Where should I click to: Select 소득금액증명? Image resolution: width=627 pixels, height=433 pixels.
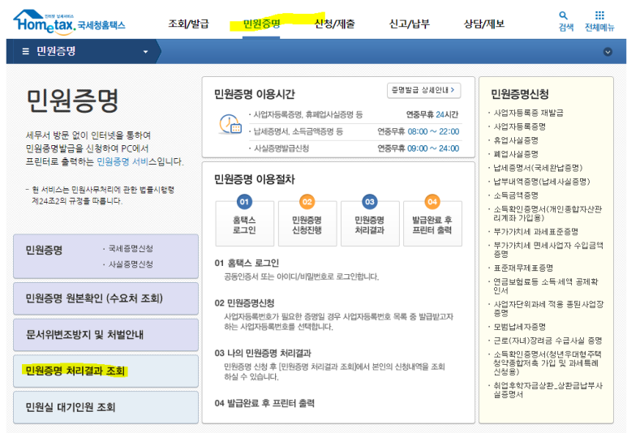point(516,195)
